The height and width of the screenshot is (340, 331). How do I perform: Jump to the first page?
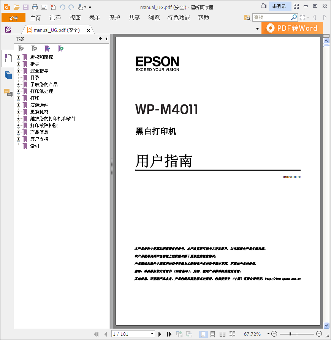(x=96, y=334)
